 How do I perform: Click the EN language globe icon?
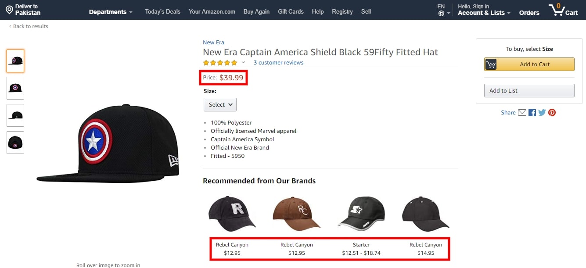pyautogui.click(x=441, y=13)
